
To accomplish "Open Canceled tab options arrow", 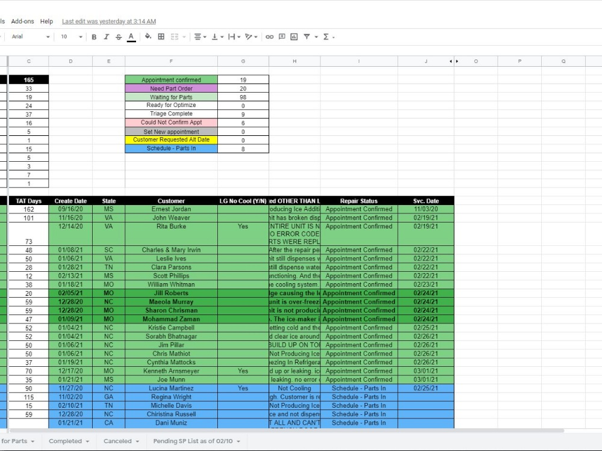I will coord(137,441).
